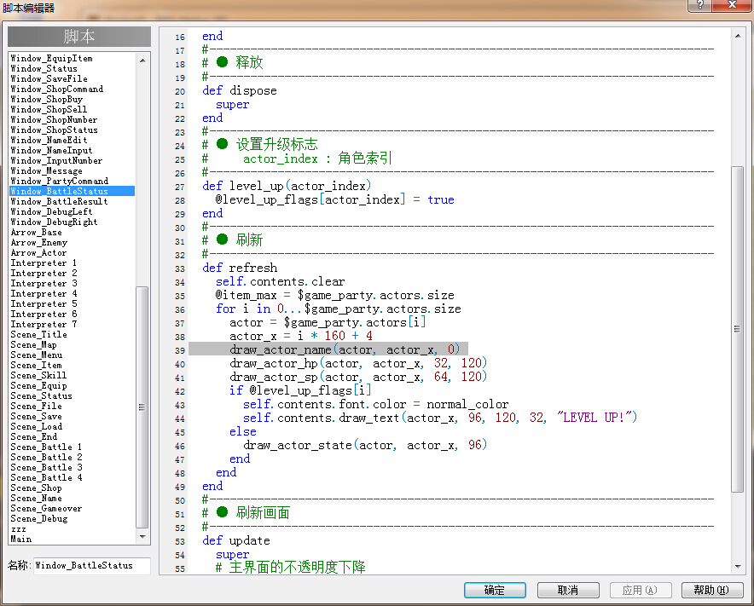Select Window_SaveFile script

click(49, 78)
